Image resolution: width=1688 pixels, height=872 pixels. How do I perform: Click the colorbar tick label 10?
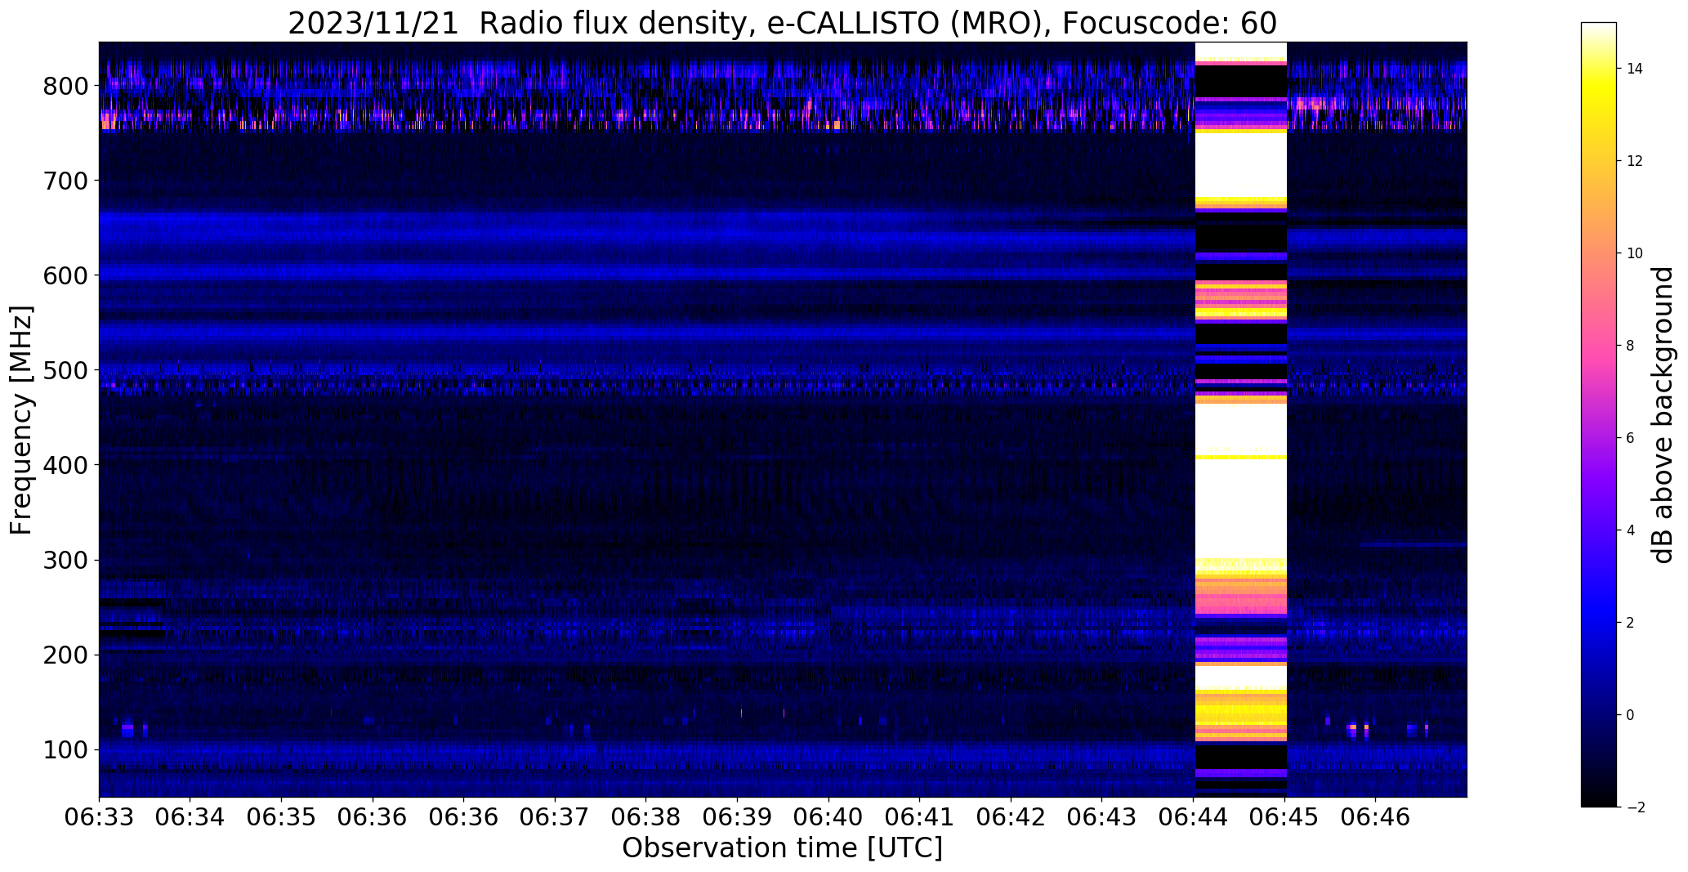click(1635, 253)
